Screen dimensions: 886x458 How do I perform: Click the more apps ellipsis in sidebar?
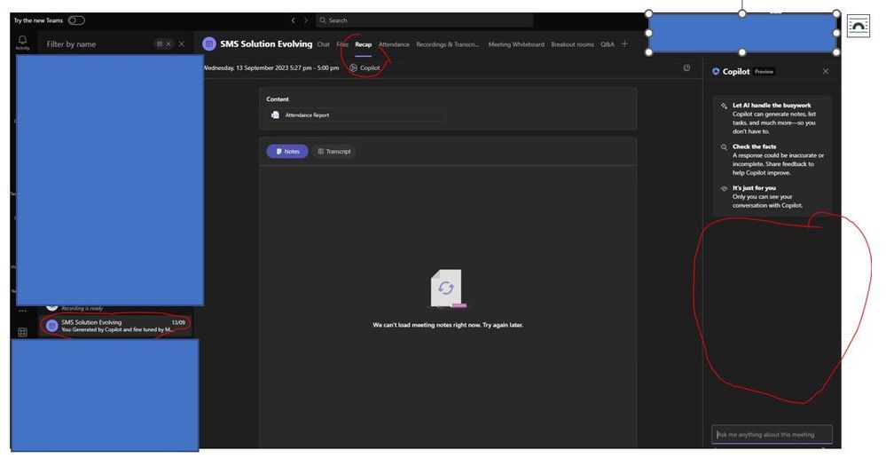(22, 311)
